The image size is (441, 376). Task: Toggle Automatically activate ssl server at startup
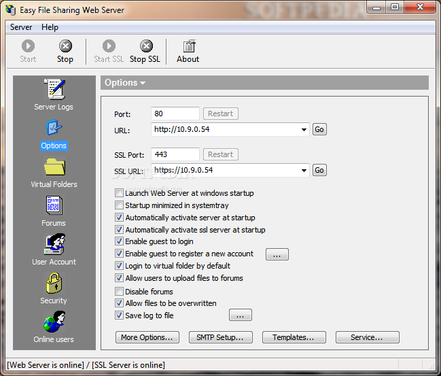pyautogui.click(x=119, y=229)
